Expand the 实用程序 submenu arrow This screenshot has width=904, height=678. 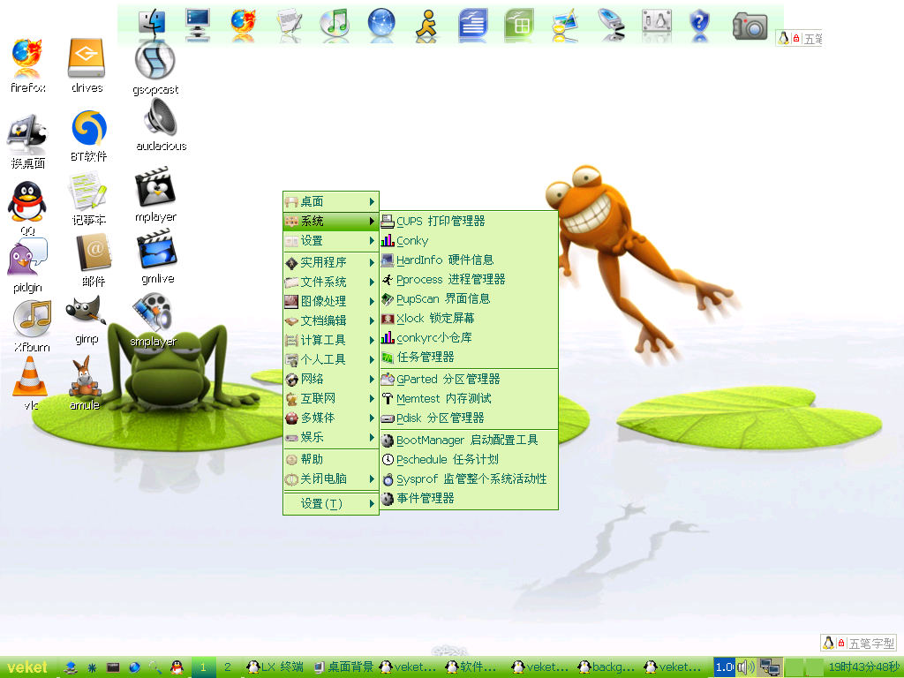372,262
